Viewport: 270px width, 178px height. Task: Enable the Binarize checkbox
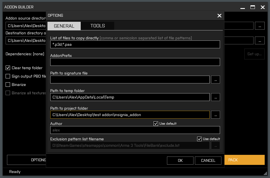[x=8, y=85]
